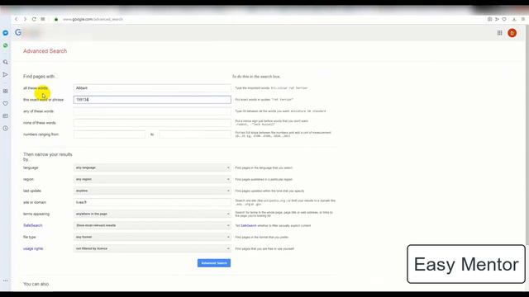Open the Google account avatar D
This screenshot has width=529, height=297.
(512, 33)
